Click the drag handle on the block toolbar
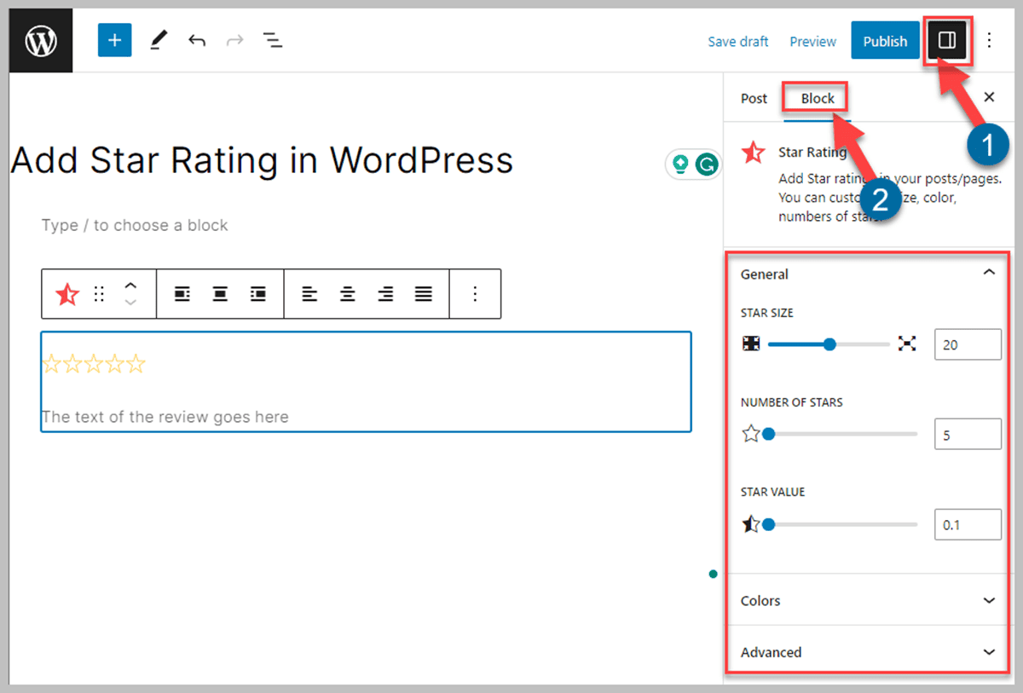This screenshot has height=693, width=1023. [98, 293]
